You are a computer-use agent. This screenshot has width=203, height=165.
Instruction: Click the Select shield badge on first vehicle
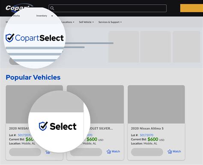[57, 126]
